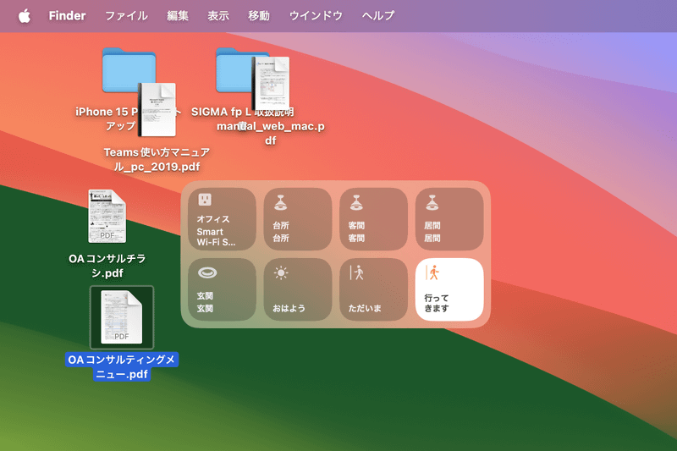The image size is (677, 451).
Task: Click the Teams使い方マニュアル_pc_2019.pdf file name
Action: point(157,159)
